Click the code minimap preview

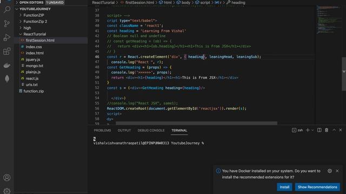328,20
